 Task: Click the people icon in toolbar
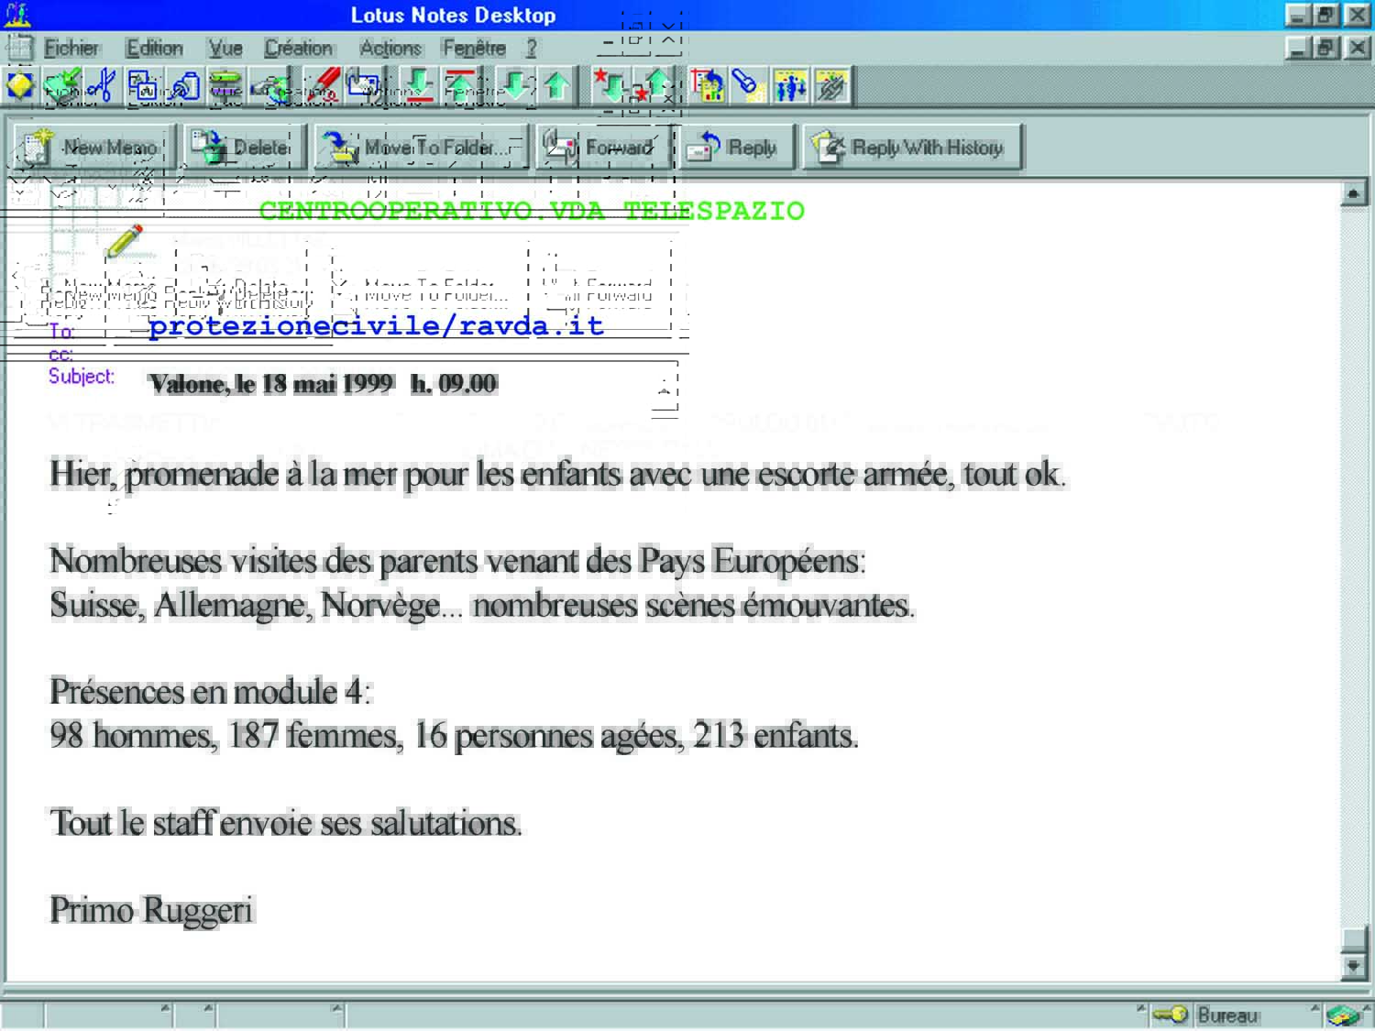[790, 86]
